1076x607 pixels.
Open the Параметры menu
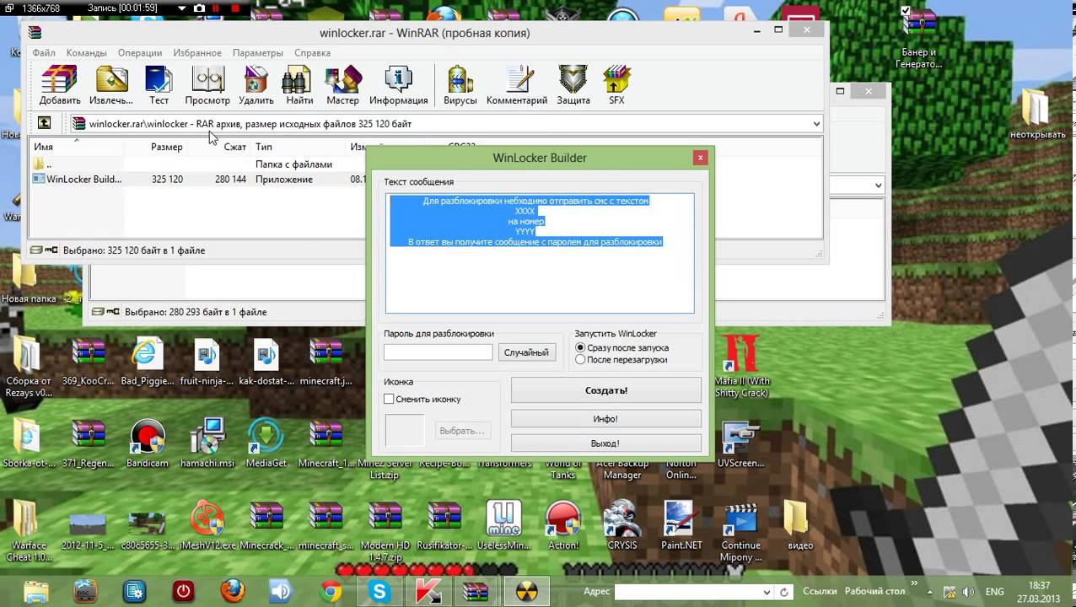point(258,52)
